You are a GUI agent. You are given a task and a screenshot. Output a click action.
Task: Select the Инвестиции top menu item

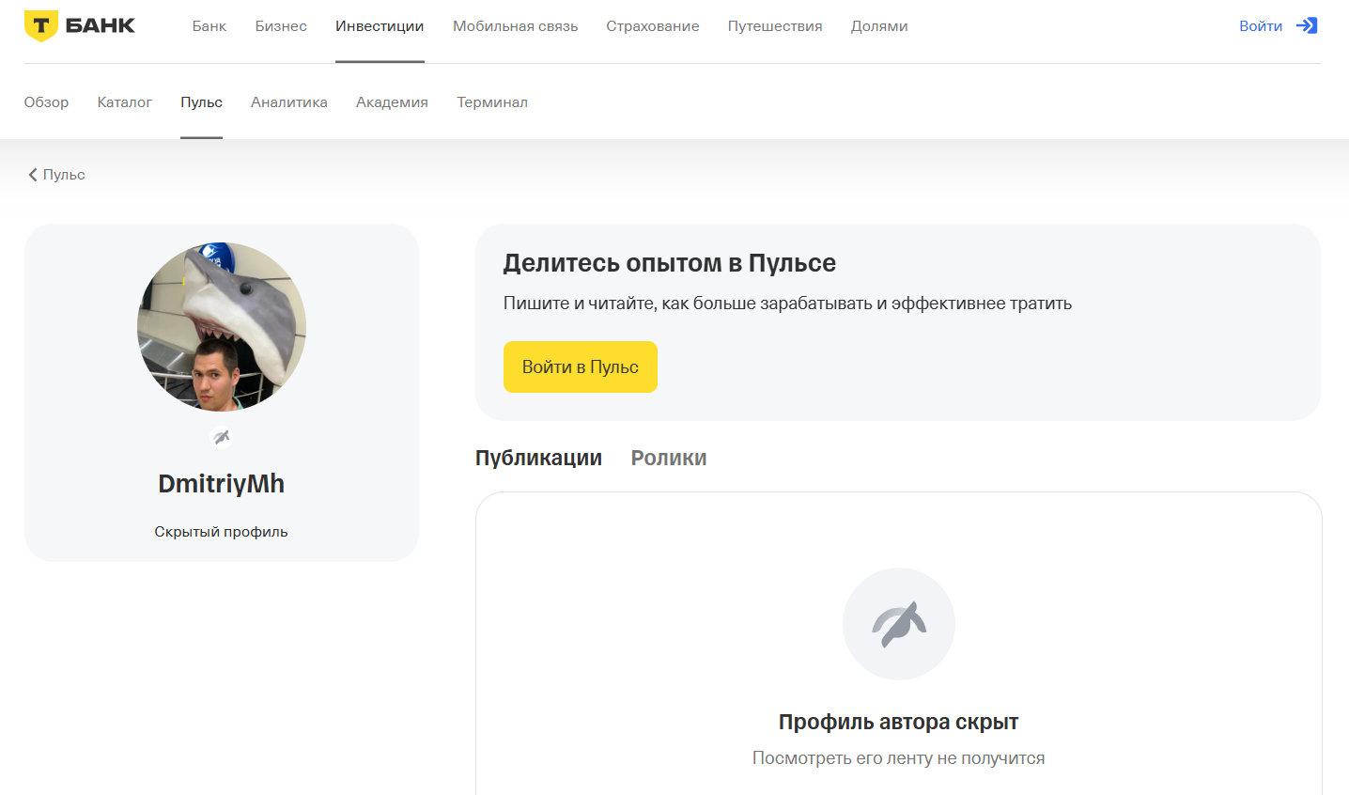(x=380, y=26)
